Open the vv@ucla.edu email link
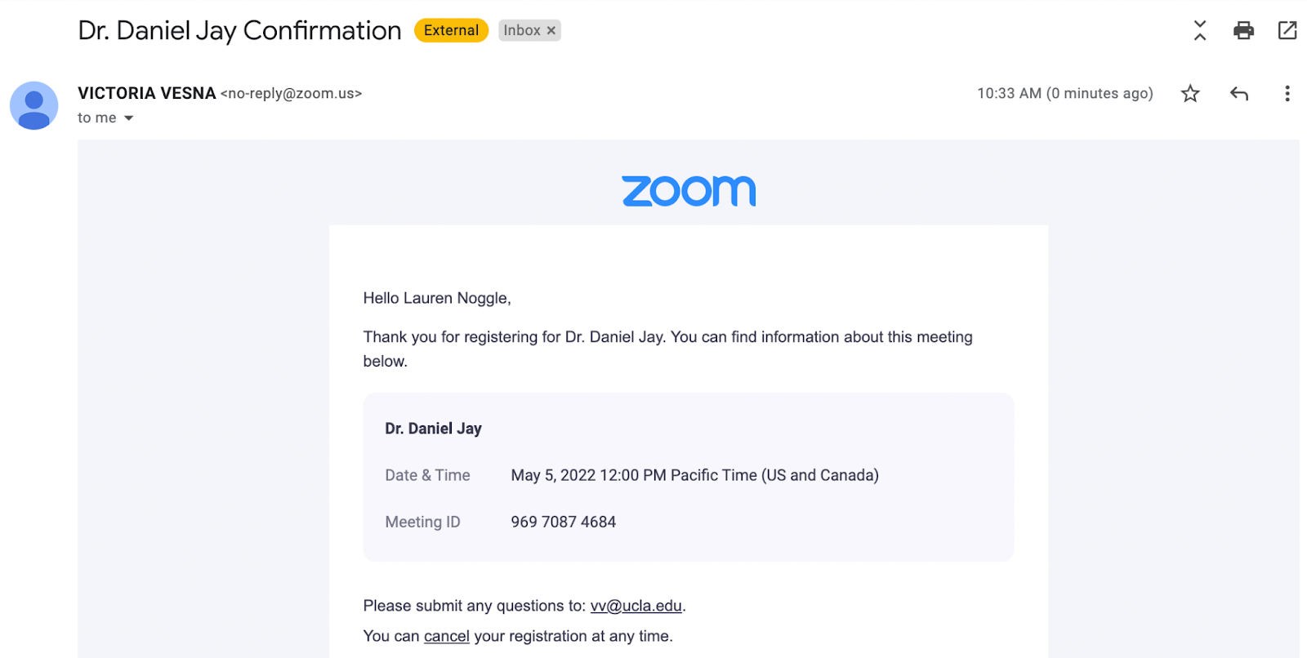Image resolution: width=1307 pixels, height=658 pixels. point(636,606)
